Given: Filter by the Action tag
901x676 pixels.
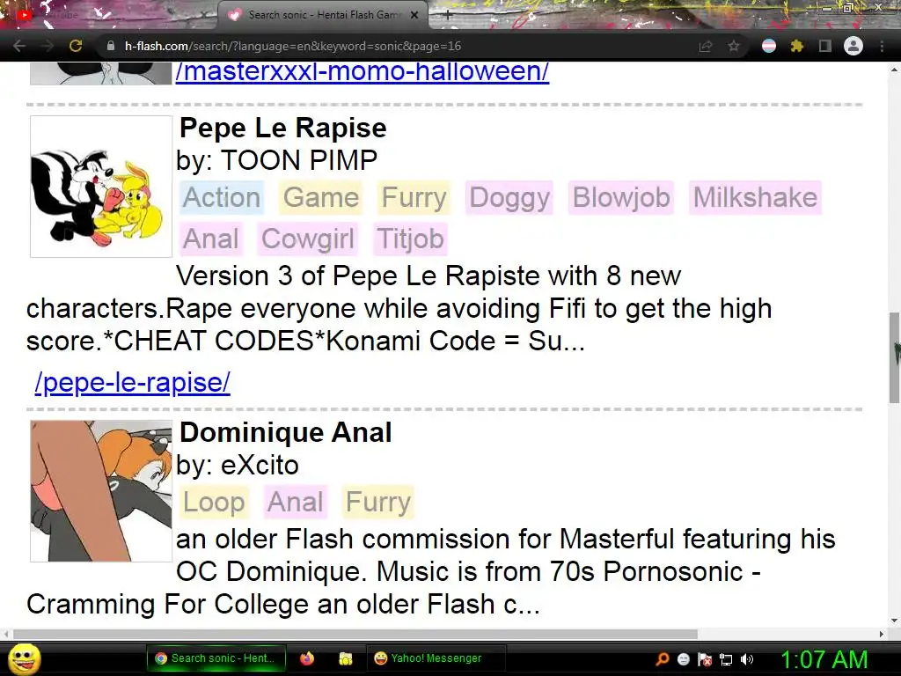Looking at the screenshot, I should click(x=222, y=198).
